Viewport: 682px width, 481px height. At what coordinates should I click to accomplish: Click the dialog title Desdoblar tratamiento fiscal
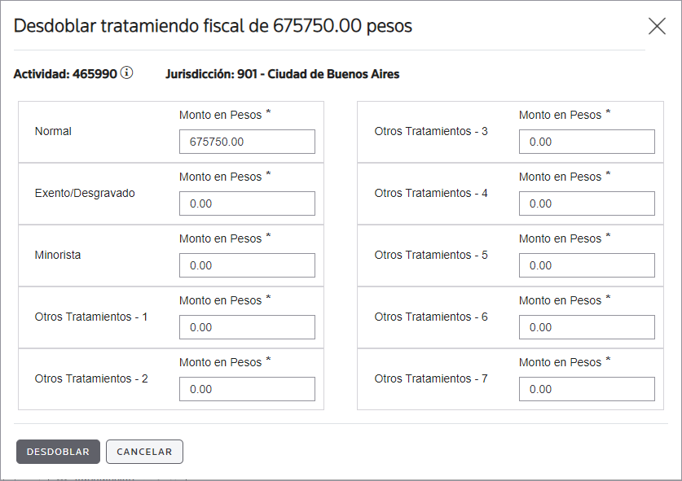(213, 26)
